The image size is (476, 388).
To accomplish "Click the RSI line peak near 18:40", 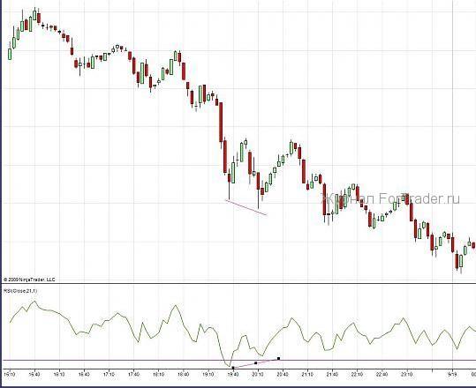I will click(x=175, y=305).
